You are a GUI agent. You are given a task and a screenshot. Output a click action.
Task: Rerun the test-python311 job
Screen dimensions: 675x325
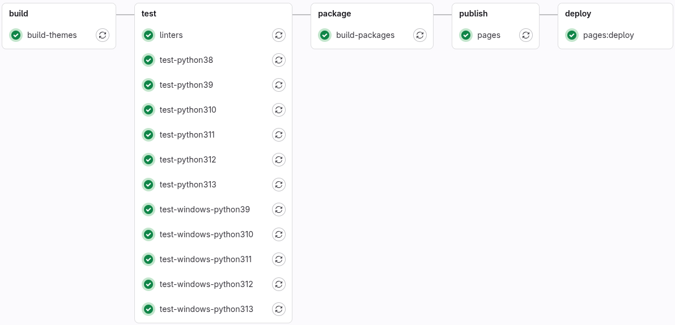279,135
